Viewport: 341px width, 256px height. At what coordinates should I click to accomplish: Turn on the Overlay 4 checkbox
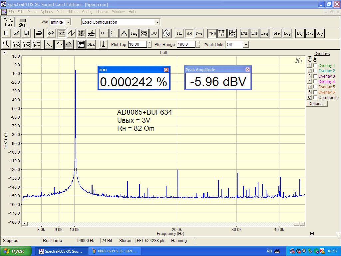pos(315,82)
